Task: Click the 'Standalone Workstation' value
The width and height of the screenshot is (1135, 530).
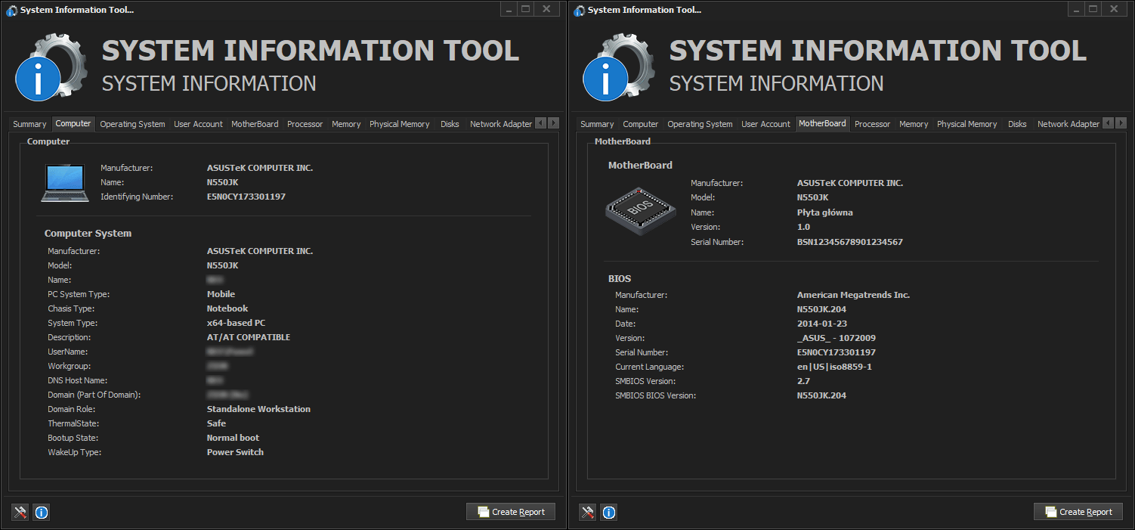Action: 258,409
